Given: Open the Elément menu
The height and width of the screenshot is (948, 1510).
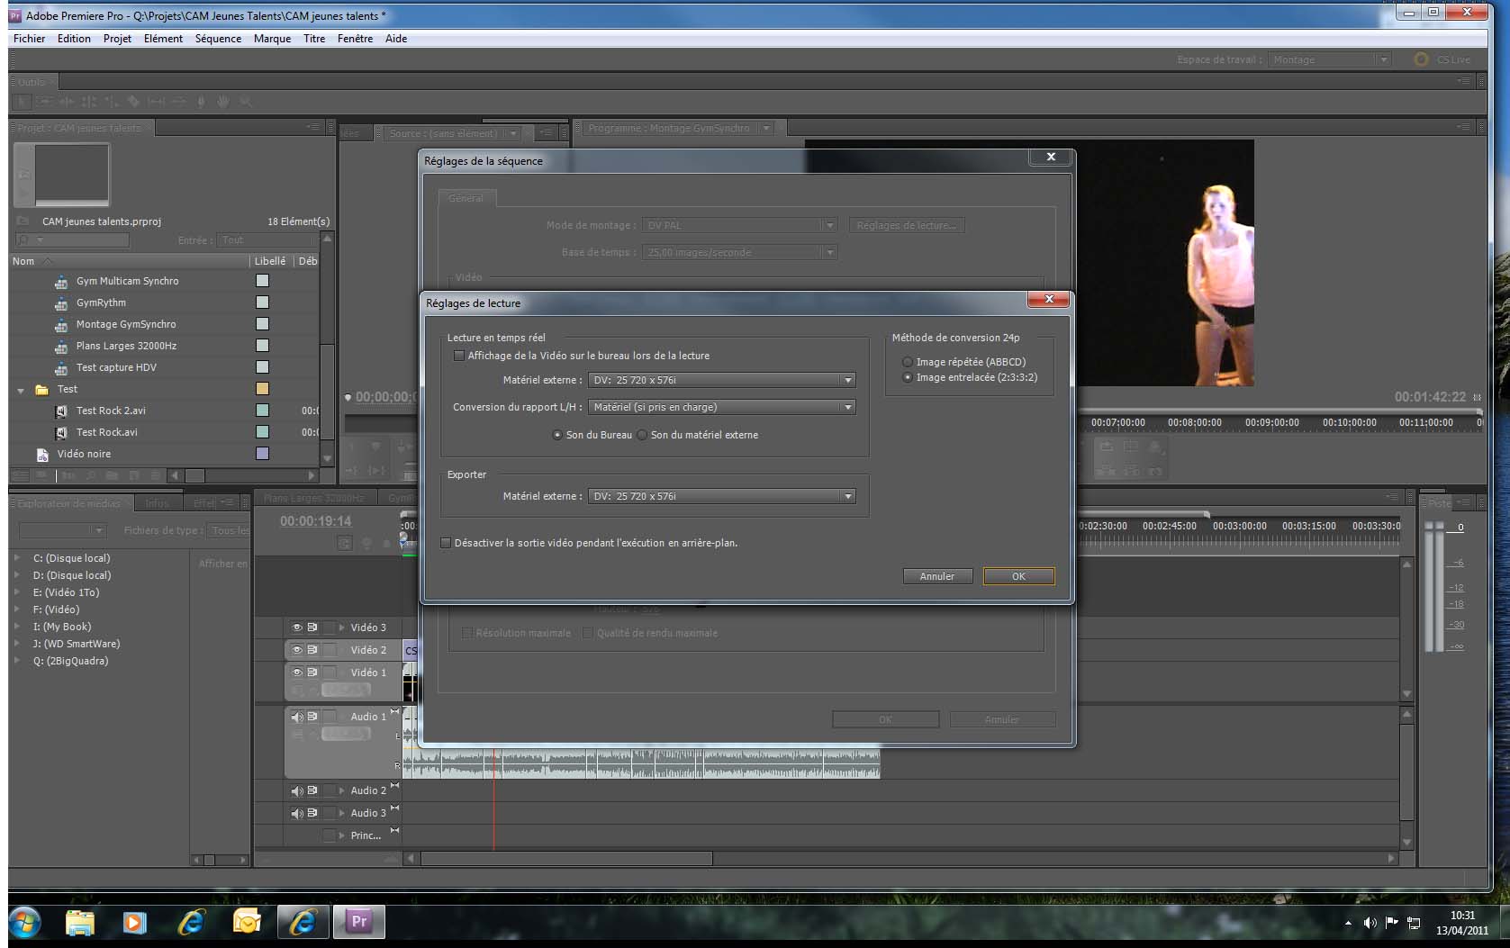Looking at the screenshot, I should [163, 39].
